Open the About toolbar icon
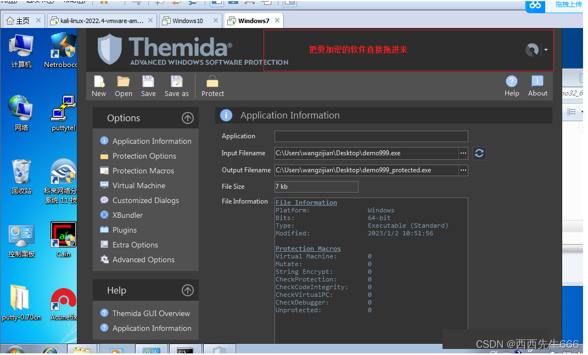This screenshot has height=355, width=588. [x=537, y=86]
